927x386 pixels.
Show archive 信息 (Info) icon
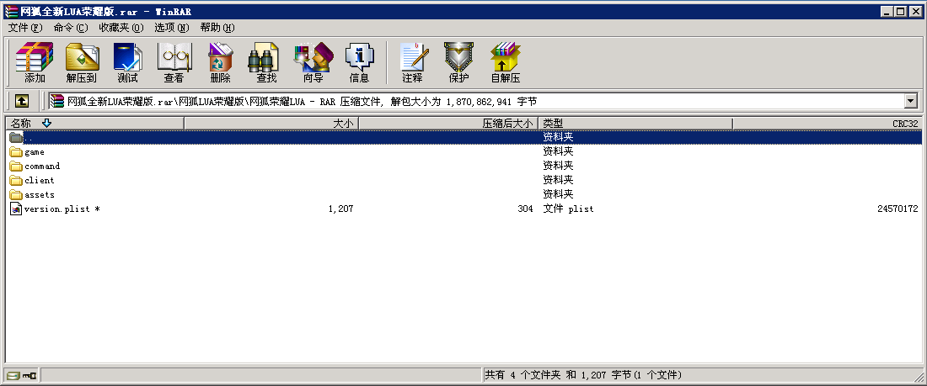click(x=359, y=62)
